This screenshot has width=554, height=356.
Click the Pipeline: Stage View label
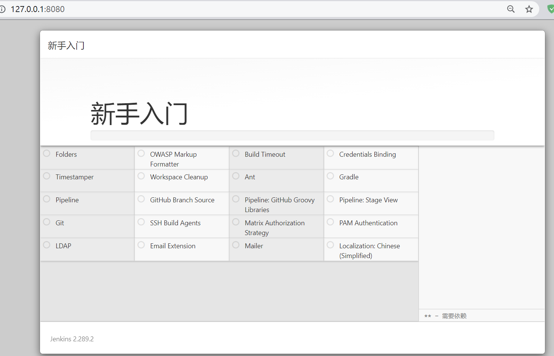click(x=368, y=200)
